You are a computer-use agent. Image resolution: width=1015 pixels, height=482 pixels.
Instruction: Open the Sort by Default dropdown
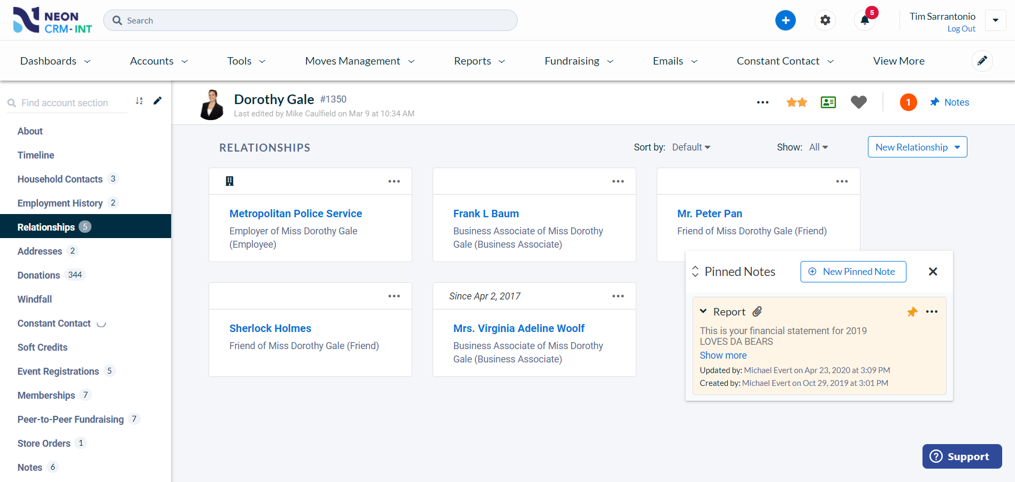(x=691, y=147)
